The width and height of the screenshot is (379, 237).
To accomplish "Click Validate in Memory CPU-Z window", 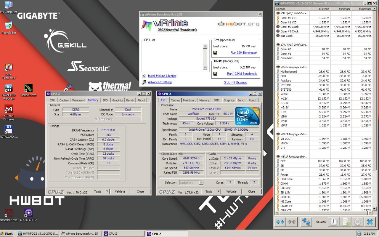I will click(x=120, y=191).
